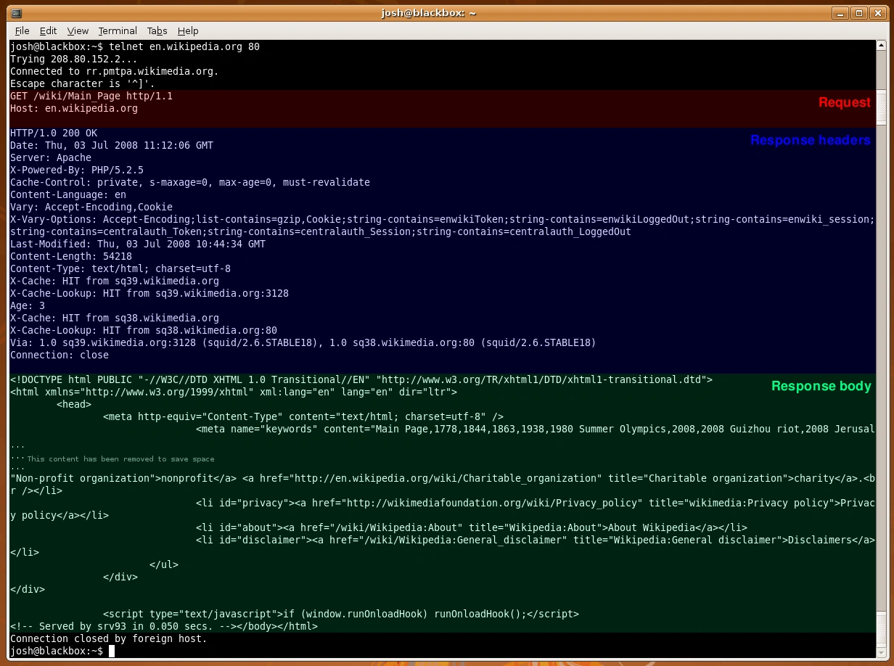
Task: Maximize the terminal window
Action: click(859, 12)
